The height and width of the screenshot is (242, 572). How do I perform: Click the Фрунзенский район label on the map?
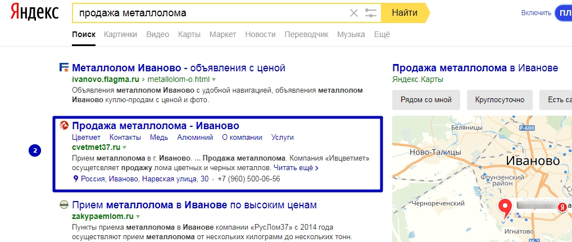[502, 180]
